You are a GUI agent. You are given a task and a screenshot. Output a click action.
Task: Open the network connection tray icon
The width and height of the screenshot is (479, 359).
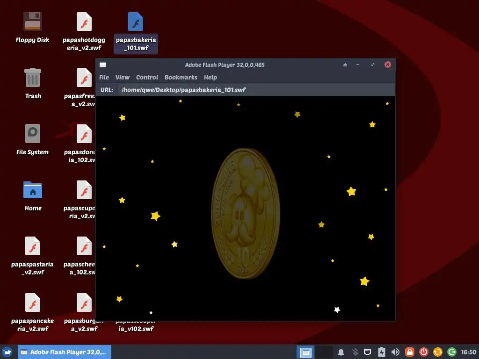[x=368, y=352]
